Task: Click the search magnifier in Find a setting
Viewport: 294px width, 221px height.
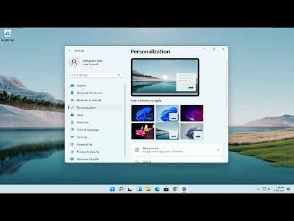Action: 119,75
